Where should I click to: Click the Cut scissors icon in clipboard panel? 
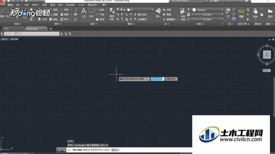point(262,10)
